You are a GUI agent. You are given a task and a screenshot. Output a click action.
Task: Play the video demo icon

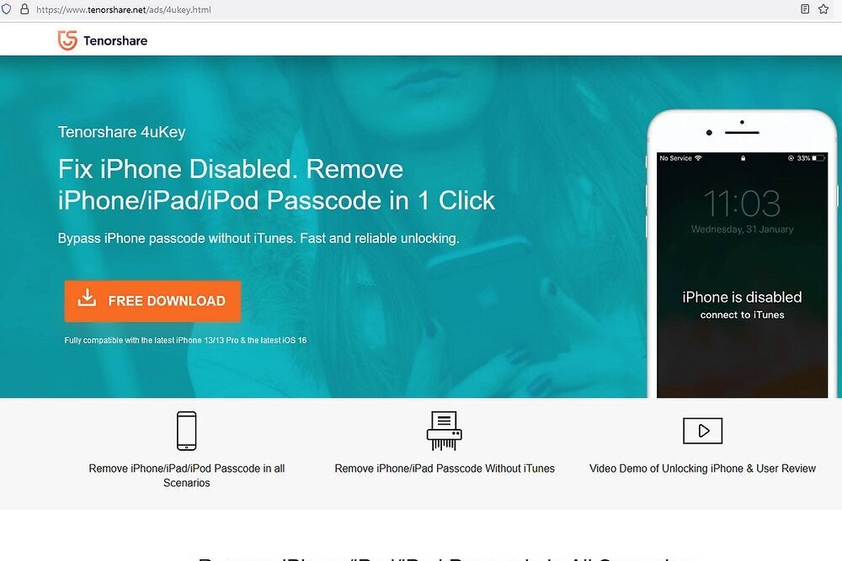[x=702, y=431]
